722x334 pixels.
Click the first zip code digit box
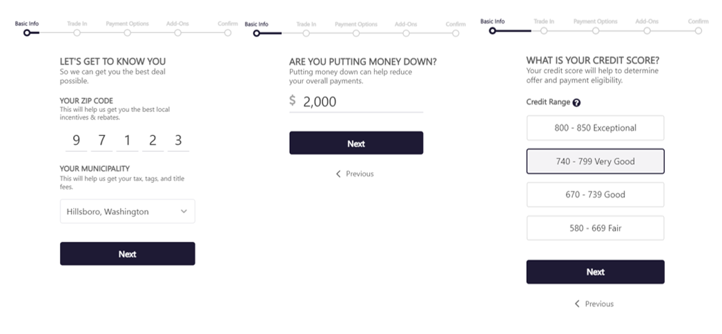[x=76, y=141]
